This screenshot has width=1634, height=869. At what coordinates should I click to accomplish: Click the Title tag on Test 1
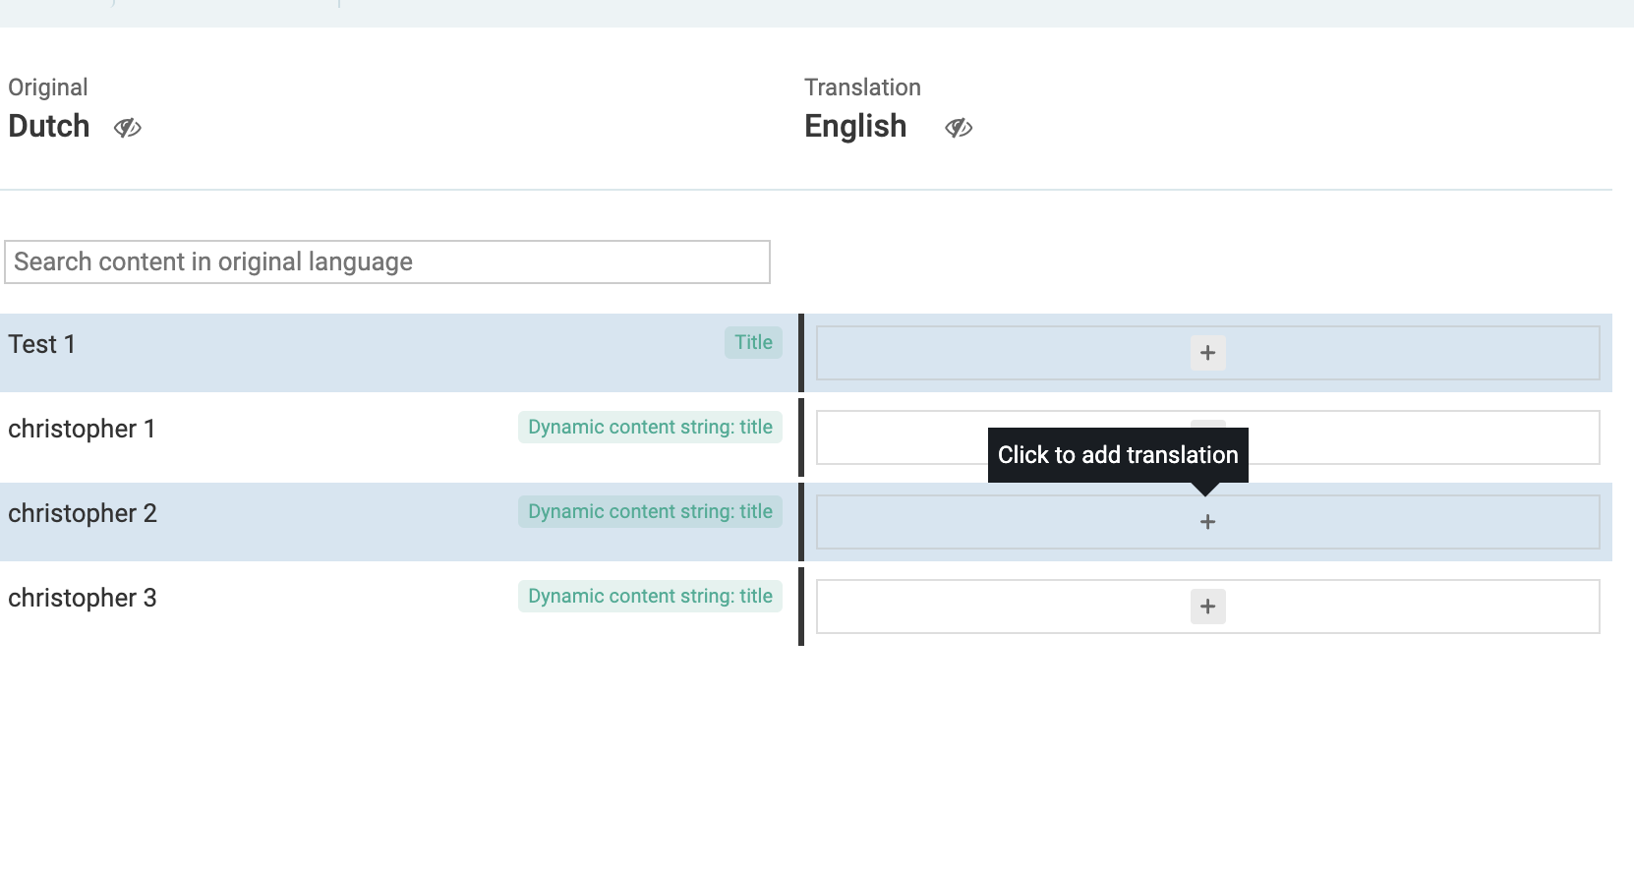(x=753, y=342)
